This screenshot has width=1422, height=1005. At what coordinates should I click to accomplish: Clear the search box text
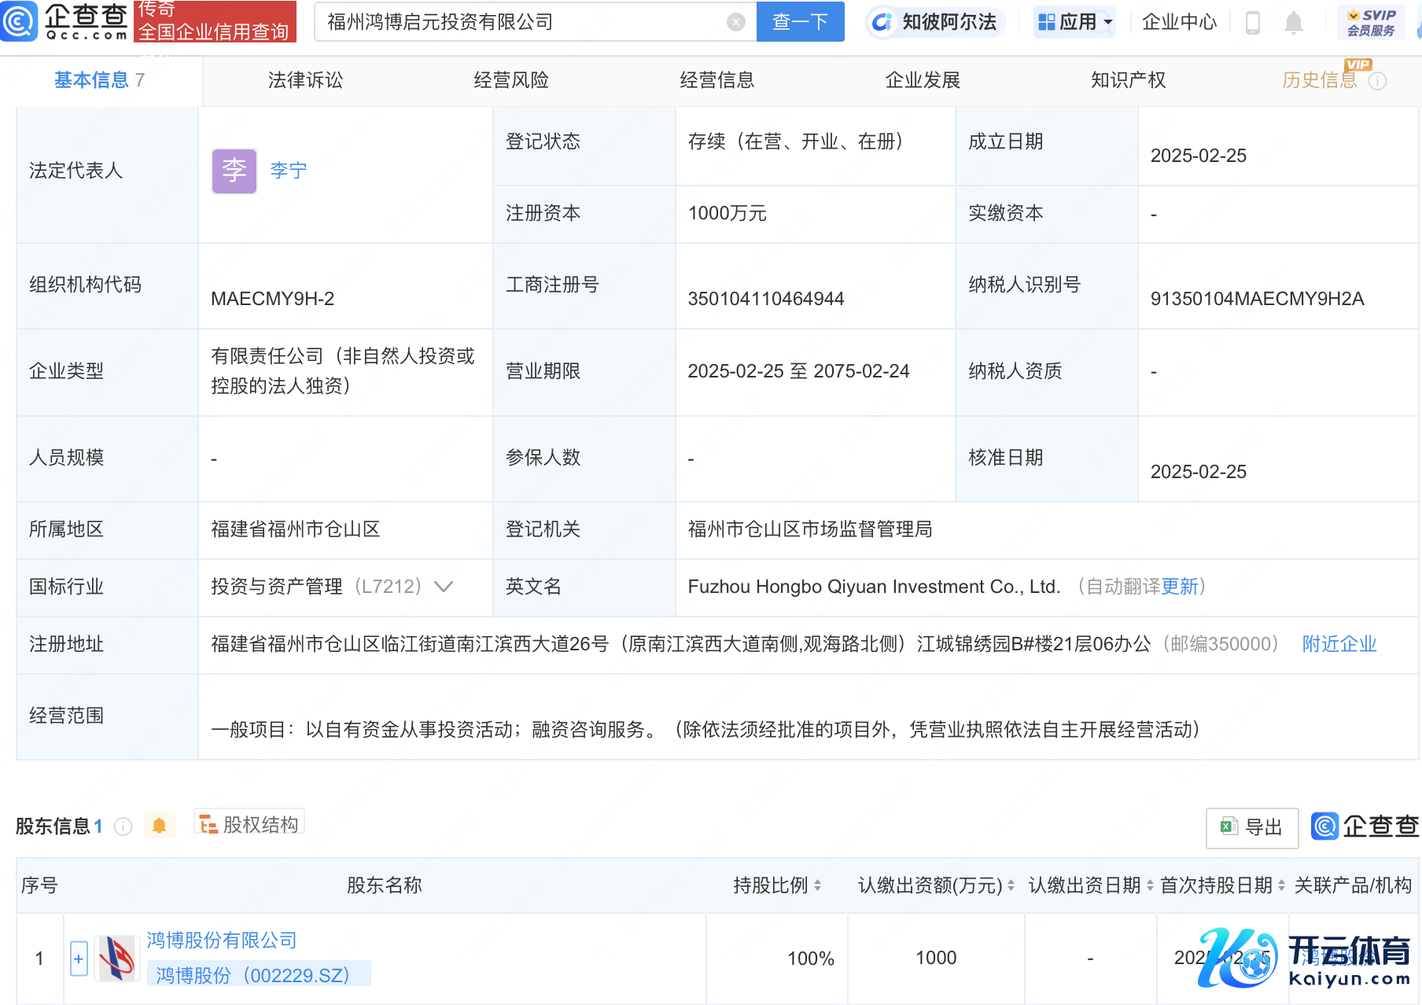(x=735, y=22)
